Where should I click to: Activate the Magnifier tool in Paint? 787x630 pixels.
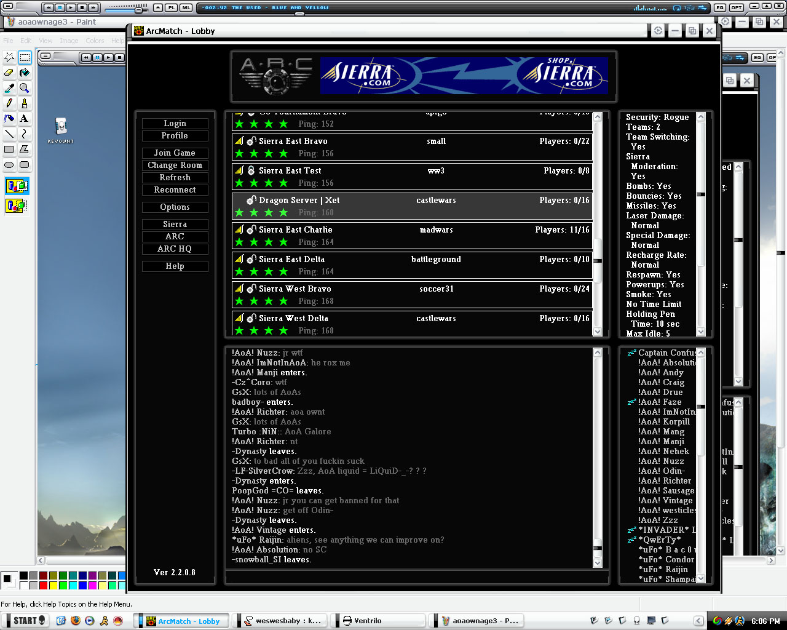coord(25,88)
